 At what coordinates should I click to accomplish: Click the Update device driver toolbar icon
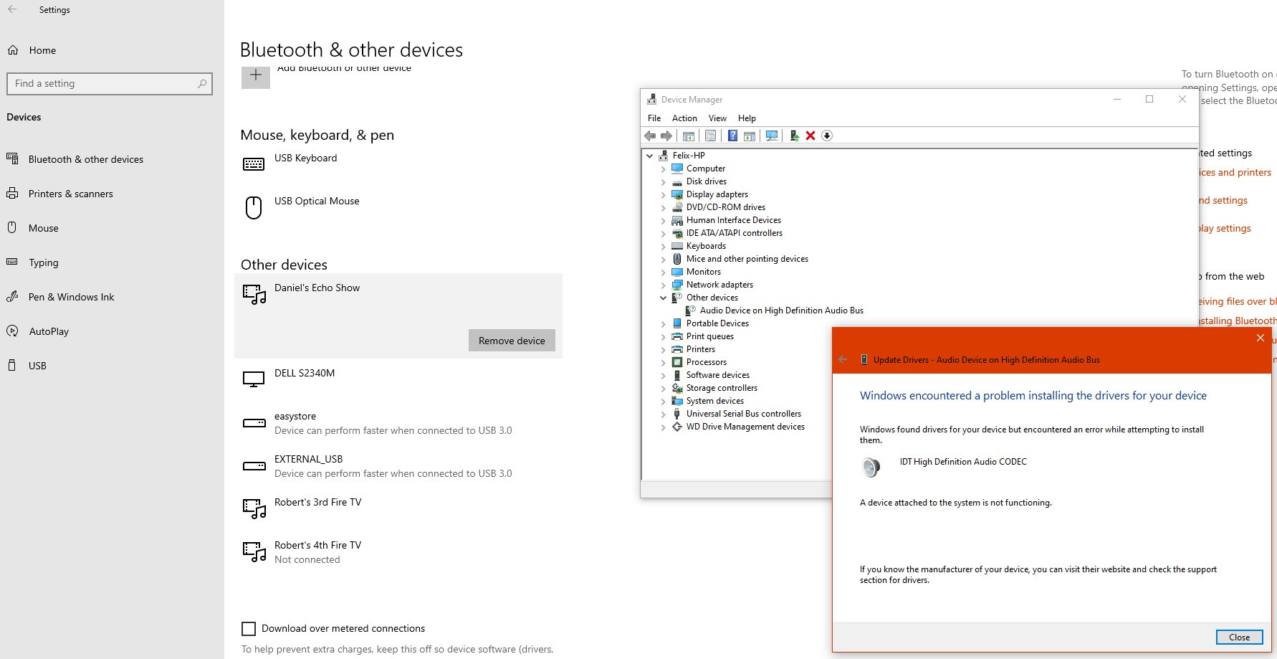coord(794,136)
